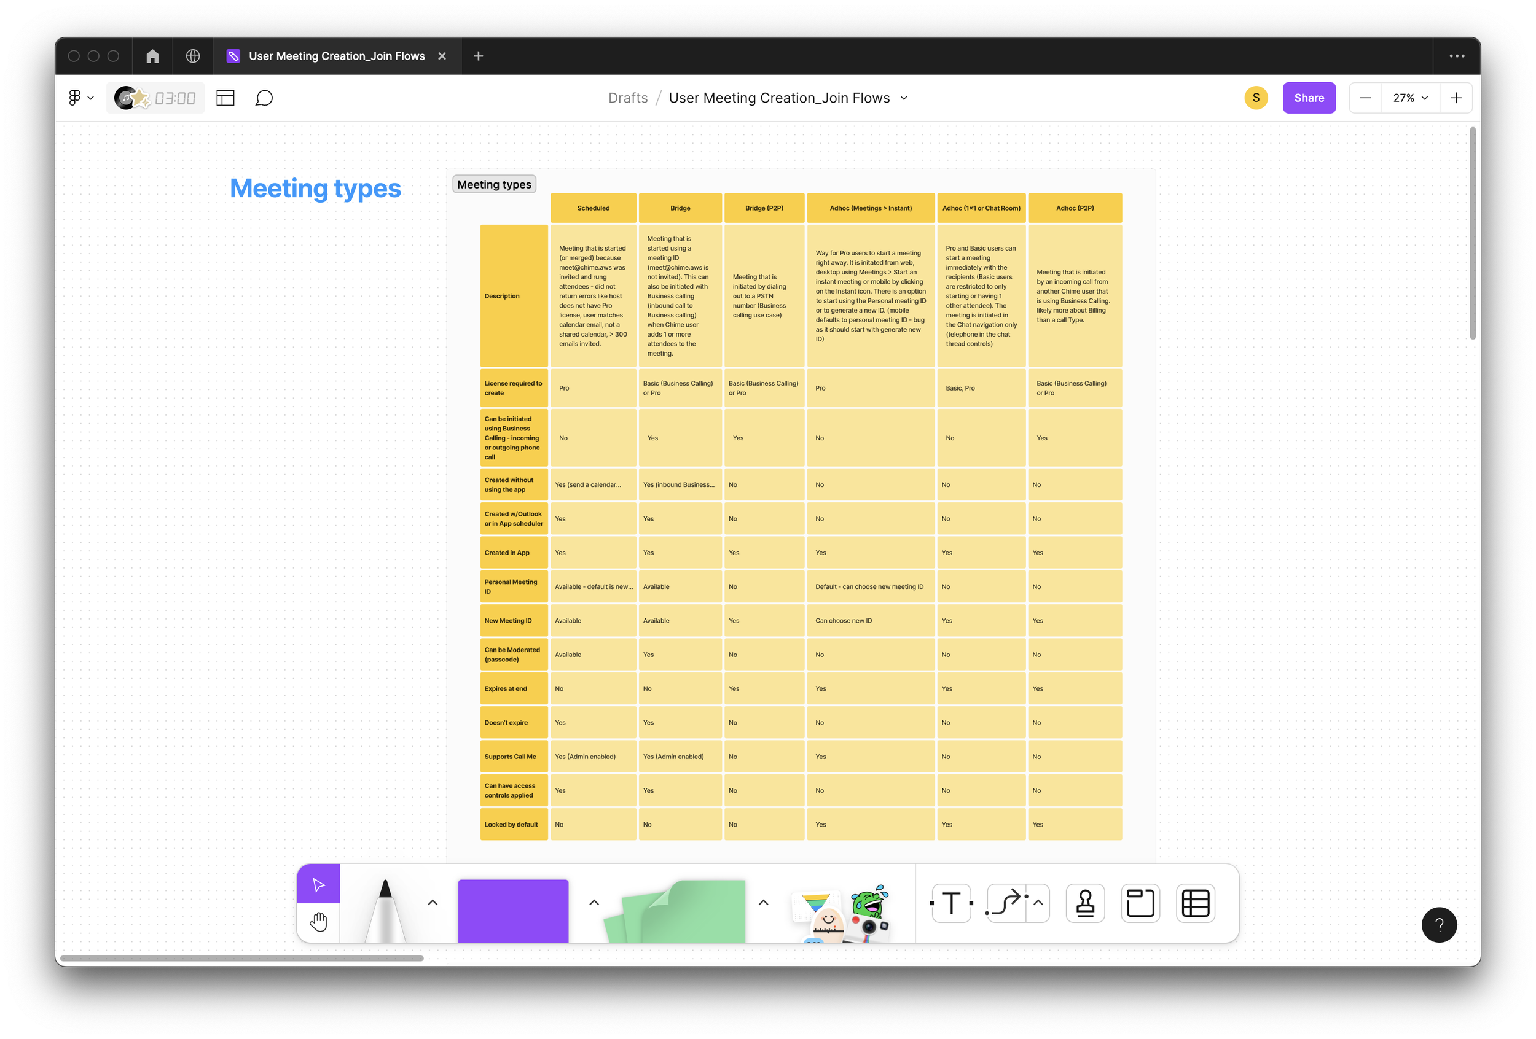Image resolution: width=1536 pixels, height=1039 pixels.
Task: Select the purple shape color swatch
Action: 513,911
